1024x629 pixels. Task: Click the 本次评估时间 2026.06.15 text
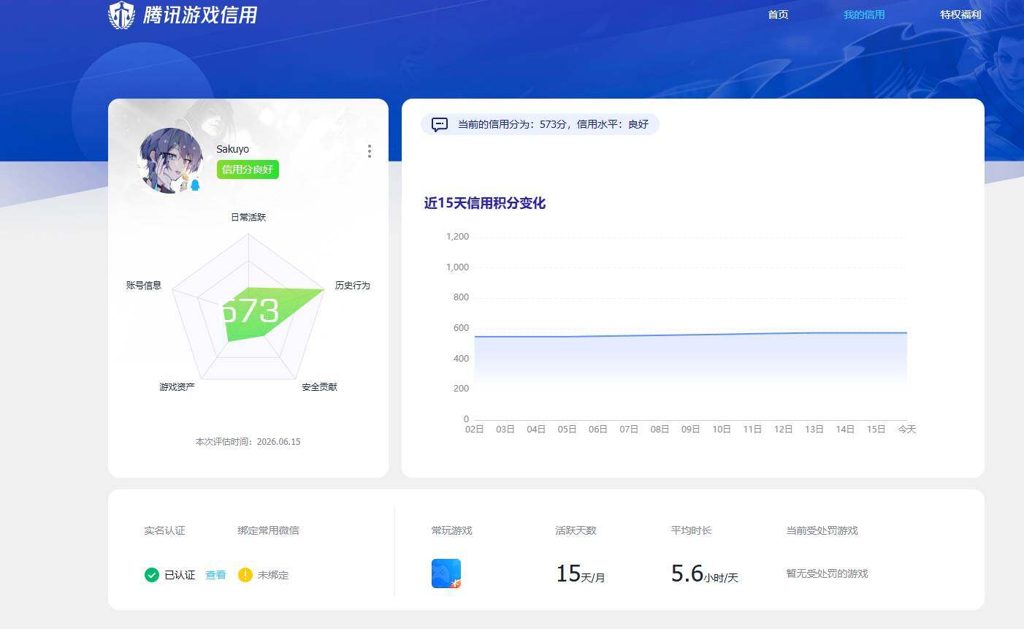tap(248, 442)
